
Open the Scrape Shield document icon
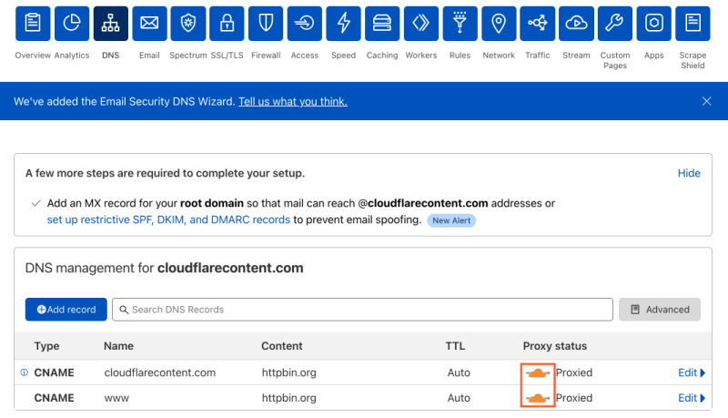693,24
